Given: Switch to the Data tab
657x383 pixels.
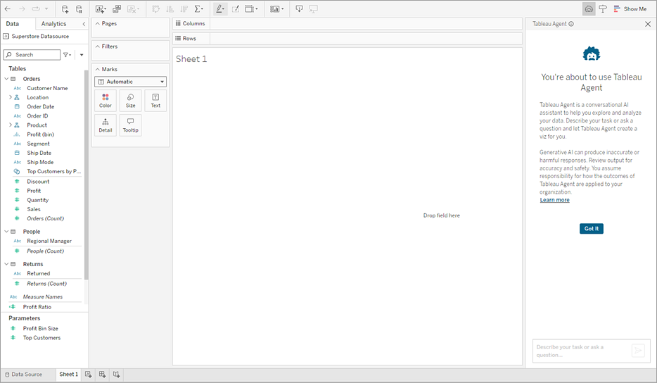Looking at the screenshot, I should coord(13,24).
